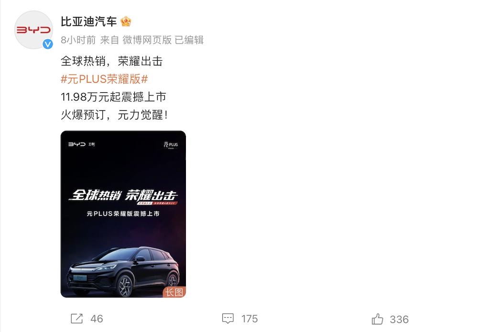Open the 元PLUS poster image thumbnail

[123, 214]
